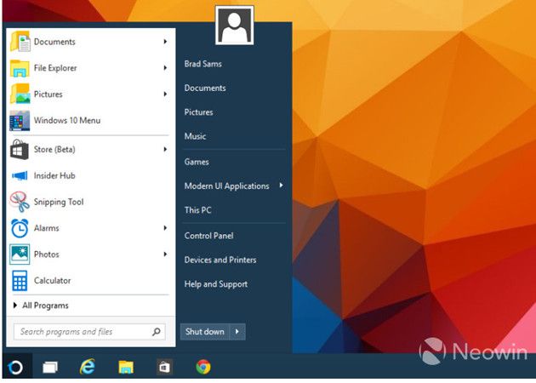Open the Snipping Tool scissors icon

(x=20, y=202)
